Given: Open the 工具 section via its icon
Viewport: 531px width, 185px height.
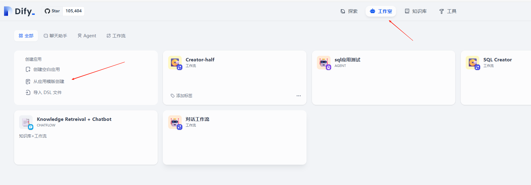Looking at the screenshot, I should pyautogui.click(x=441, y=11).
